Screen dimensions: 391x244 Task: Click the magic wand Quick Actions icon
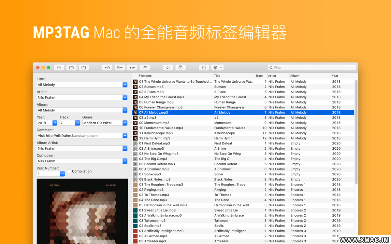coord(168,68)
